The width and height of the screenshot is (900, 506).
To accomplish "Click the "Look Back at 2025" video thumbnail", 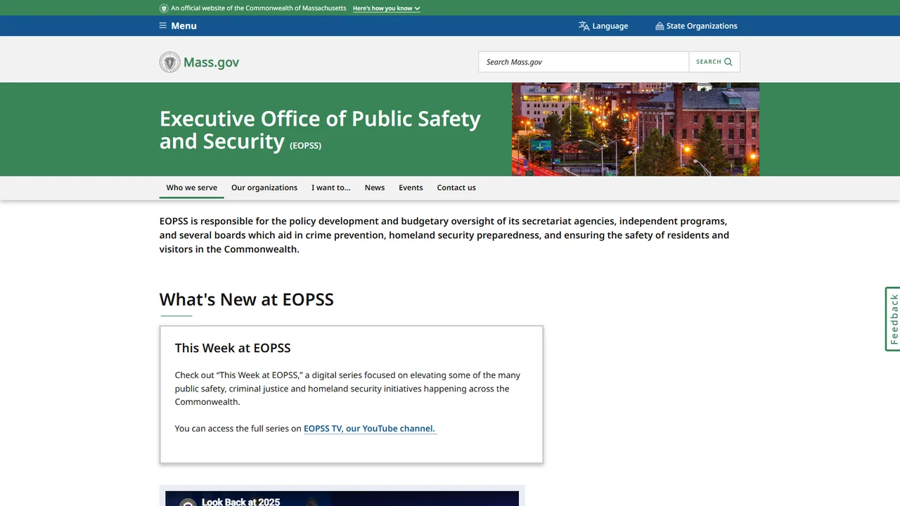I will pos(342,498).
